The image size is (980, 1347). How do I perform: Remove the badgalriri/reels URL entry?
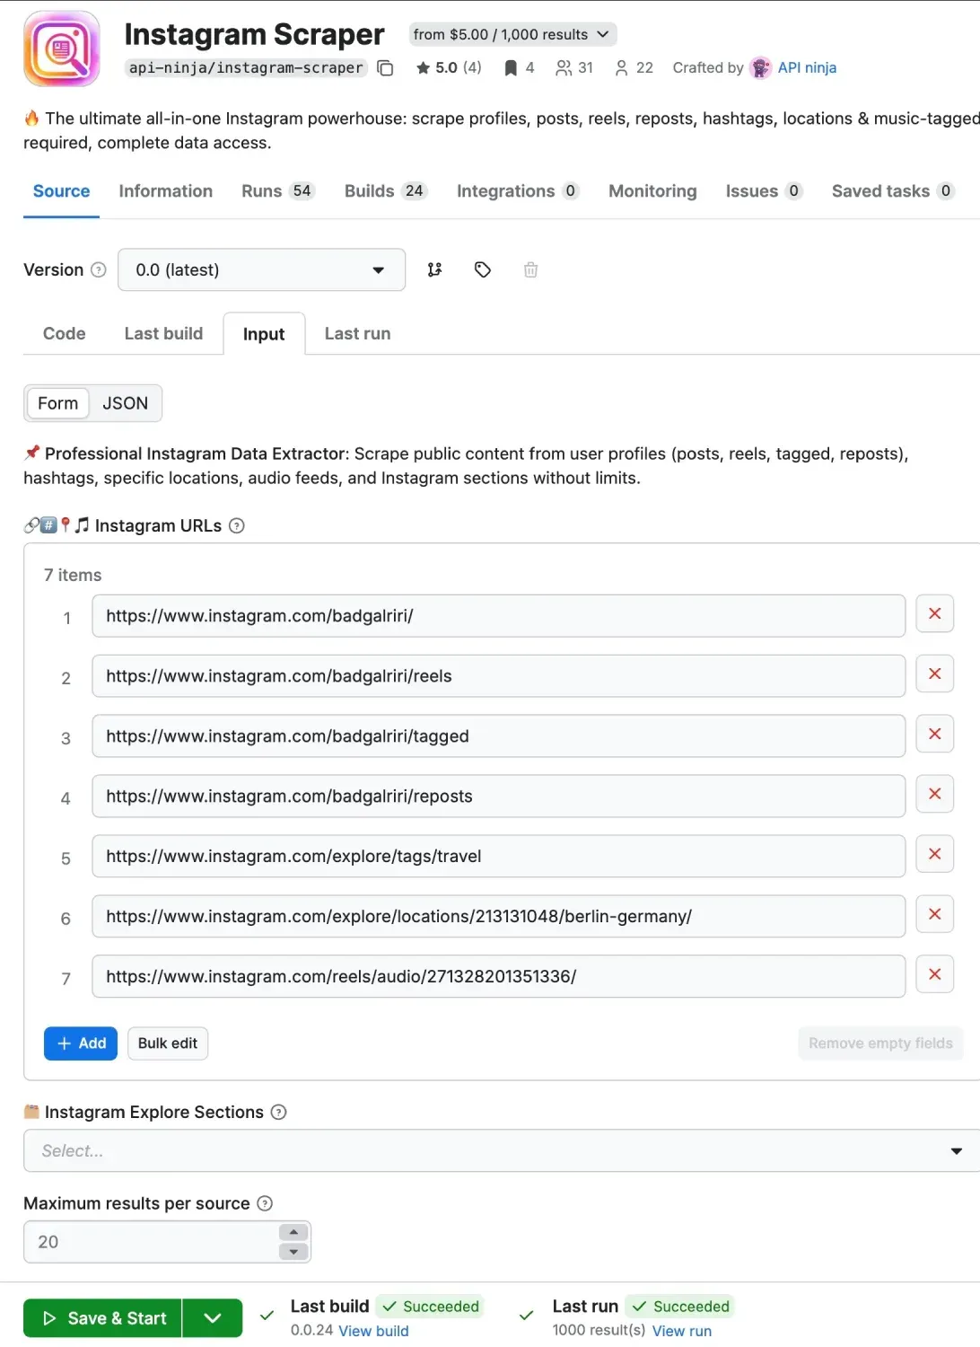pyautogui.click(x=934, y=674)
